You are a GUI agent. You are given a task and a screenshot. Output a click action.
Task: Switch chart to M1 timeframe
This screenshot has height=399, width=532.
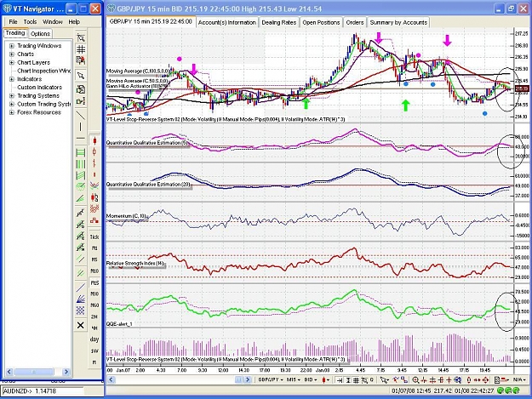point(94,248)
